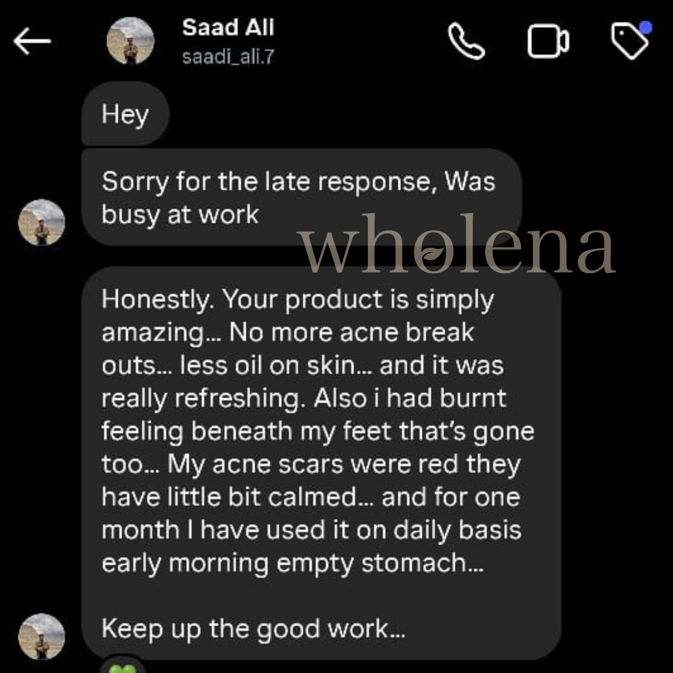Image resolution: width=673 pixels, height=673 pixels.
Task: Open the green heart reaction below the message
Action: [x=122, y=669]
